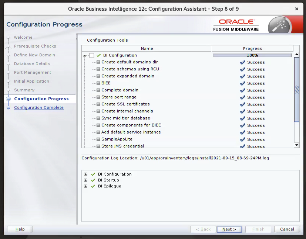Image resolution: width=306 pixels, height=239 pixels.
Task: Click Success checkmark for Create internal channels
Action: coord(243,111)
